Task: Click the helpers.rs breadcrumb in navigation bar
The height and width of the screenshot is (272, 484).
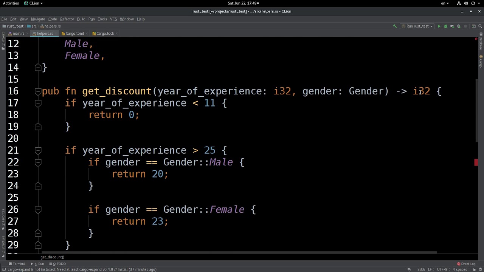Action: point(50,26)
